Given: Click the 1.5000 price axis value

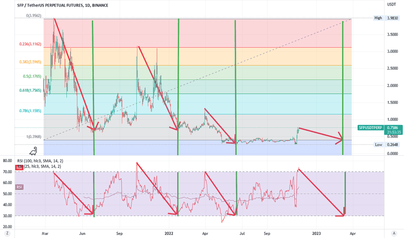Looking at the screenshot, I should 393,103.
